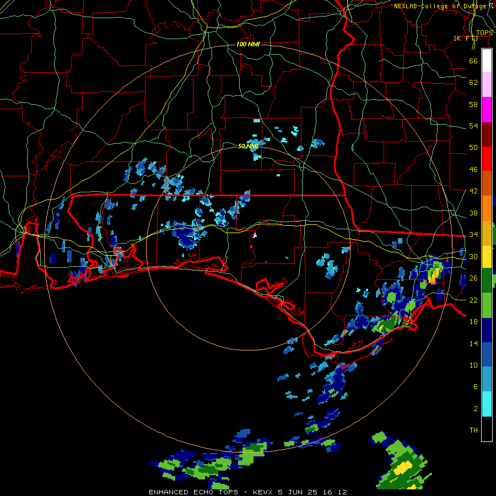Select the 22 legend label
The image size is (496, 496).
[x=473, y=300]
